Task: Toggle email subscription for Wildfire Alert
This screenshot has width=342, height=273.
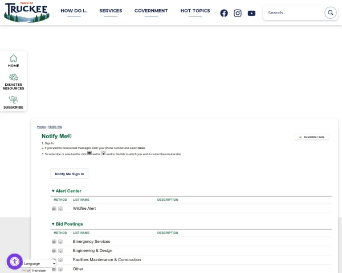Action: pyautogui.click(x=54, y=209)
